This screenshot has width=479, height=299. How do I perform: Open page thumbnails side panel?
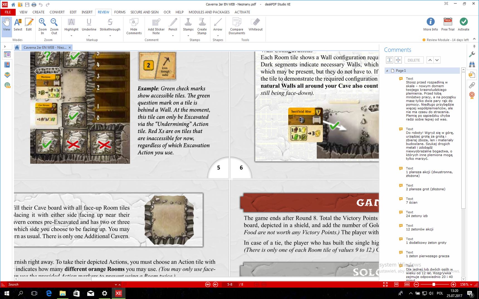point(7,55)
